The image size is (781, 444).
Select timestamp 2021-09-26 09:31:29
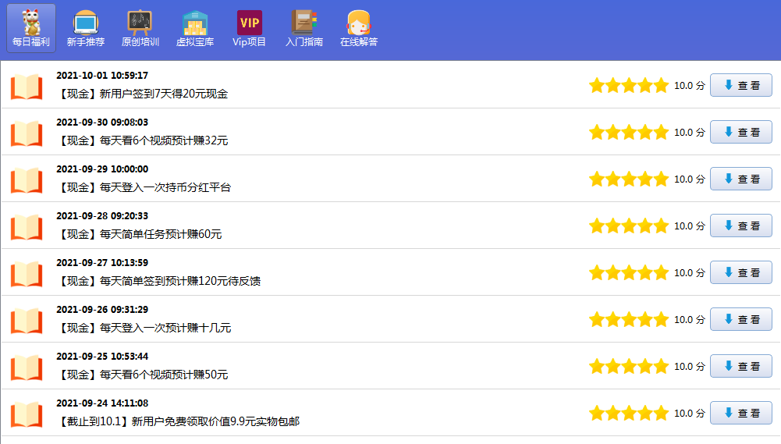tap(102, 310)
